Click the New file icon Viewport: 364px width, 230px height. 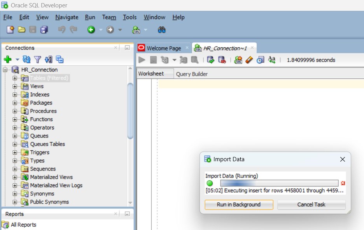tap(10, 30)
